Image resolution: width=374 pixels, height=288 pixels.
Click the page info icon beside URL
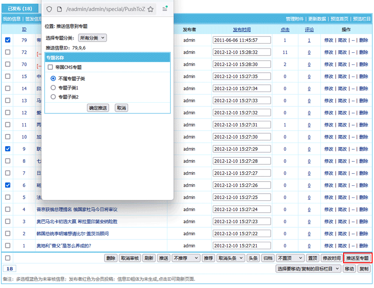point(59,9)
